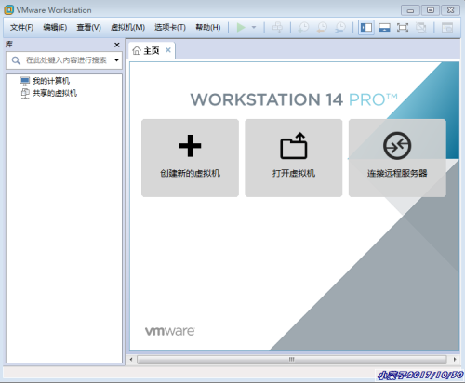Click the green Power On play button
The image size is (465, 383).
241,27
